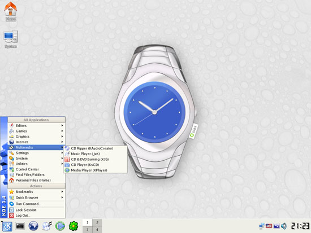Viewport: 311px width, 233px height.
Task: Click the Bookmarks submenu arrow
Action: click(62, 192)
